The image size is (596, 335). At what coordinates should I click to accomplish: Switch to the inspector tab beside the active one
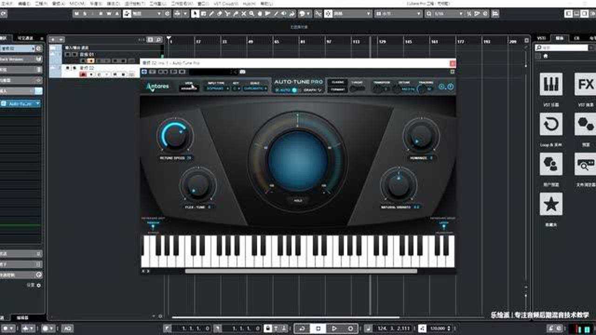click(x=26, y=38)
